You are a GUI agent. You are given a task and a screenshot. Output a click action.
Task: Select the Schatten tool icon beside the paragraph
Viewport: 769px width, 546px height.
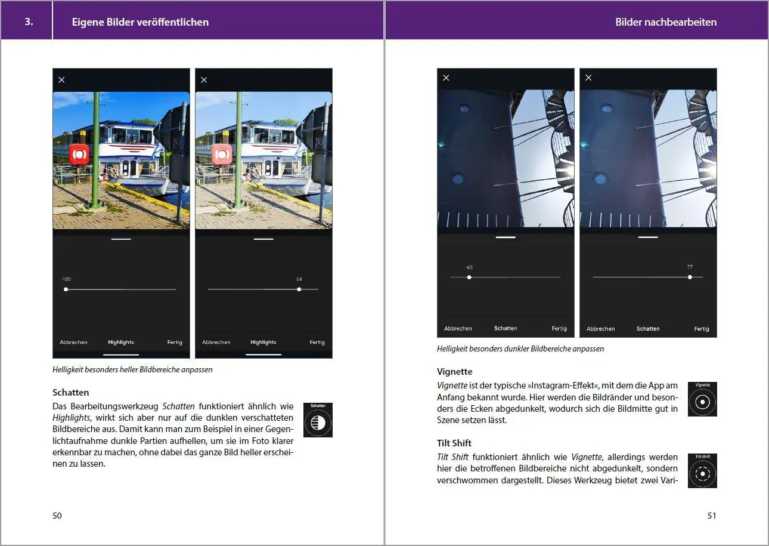[318, 420]
